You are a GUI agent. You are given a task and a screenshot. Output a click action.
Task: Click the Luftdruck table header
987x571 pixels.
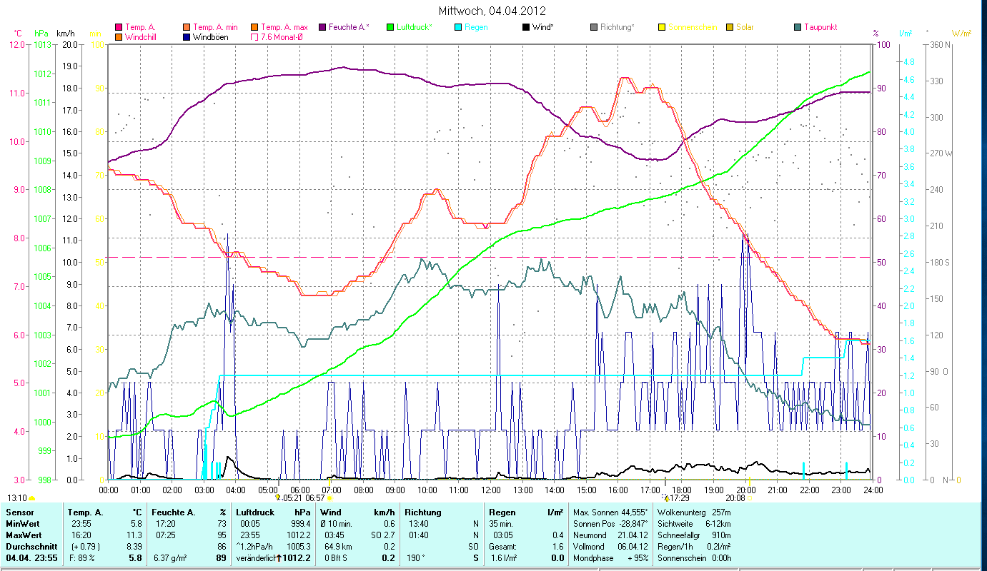click(x=255, y=512)
